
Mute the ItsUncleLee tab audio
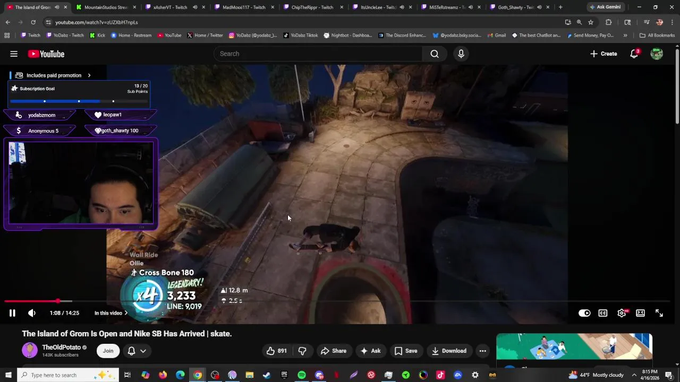click(x=402, y=7)
